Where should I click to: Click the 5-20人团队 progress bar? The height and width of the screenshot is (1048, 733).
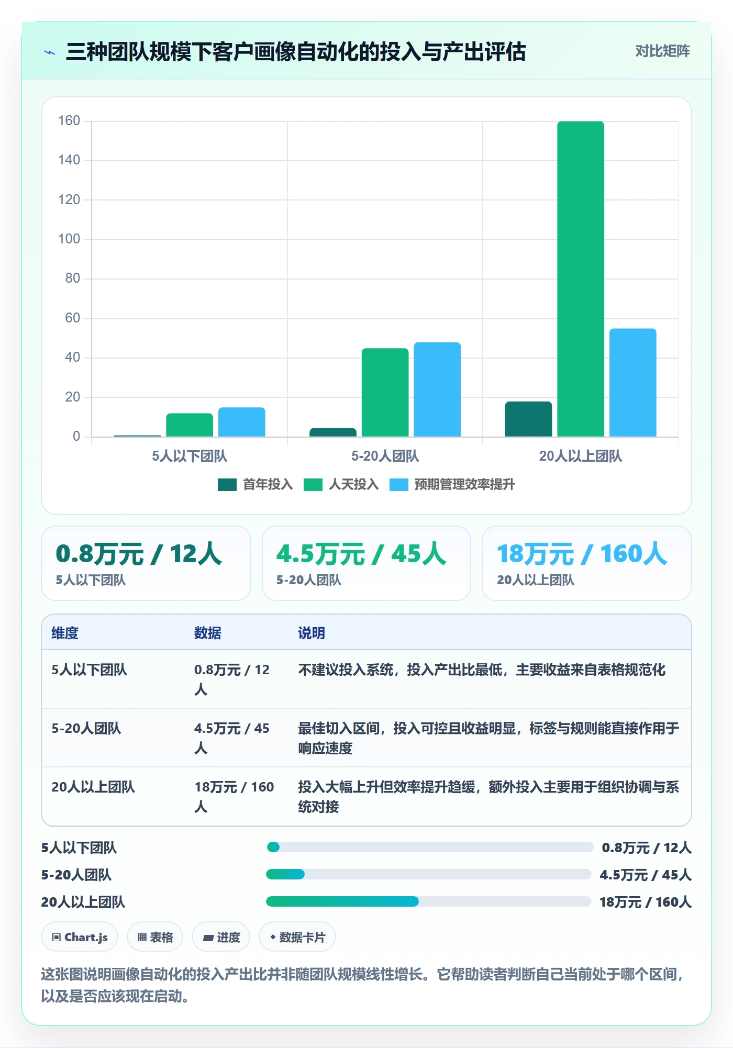pyautogui.click(x=428, y=874)
